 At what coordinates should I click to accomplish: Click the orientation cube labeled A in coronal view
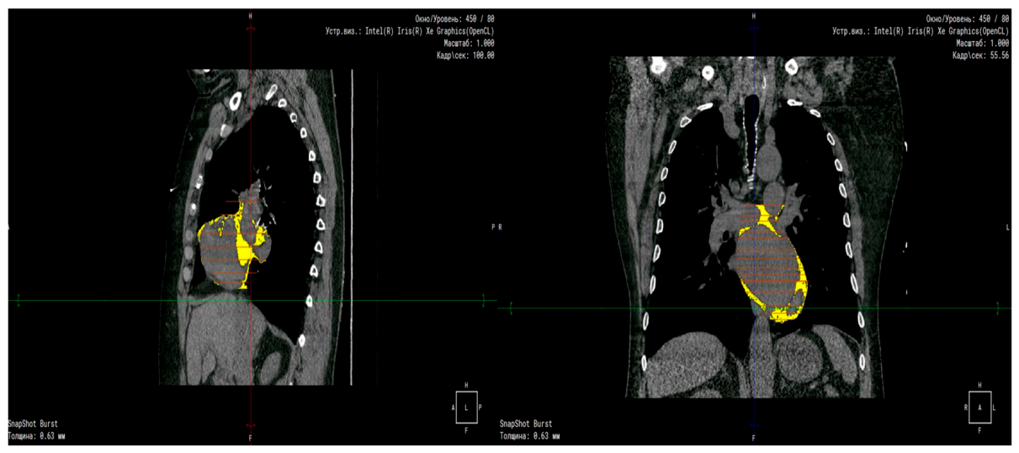click(979, 407)
